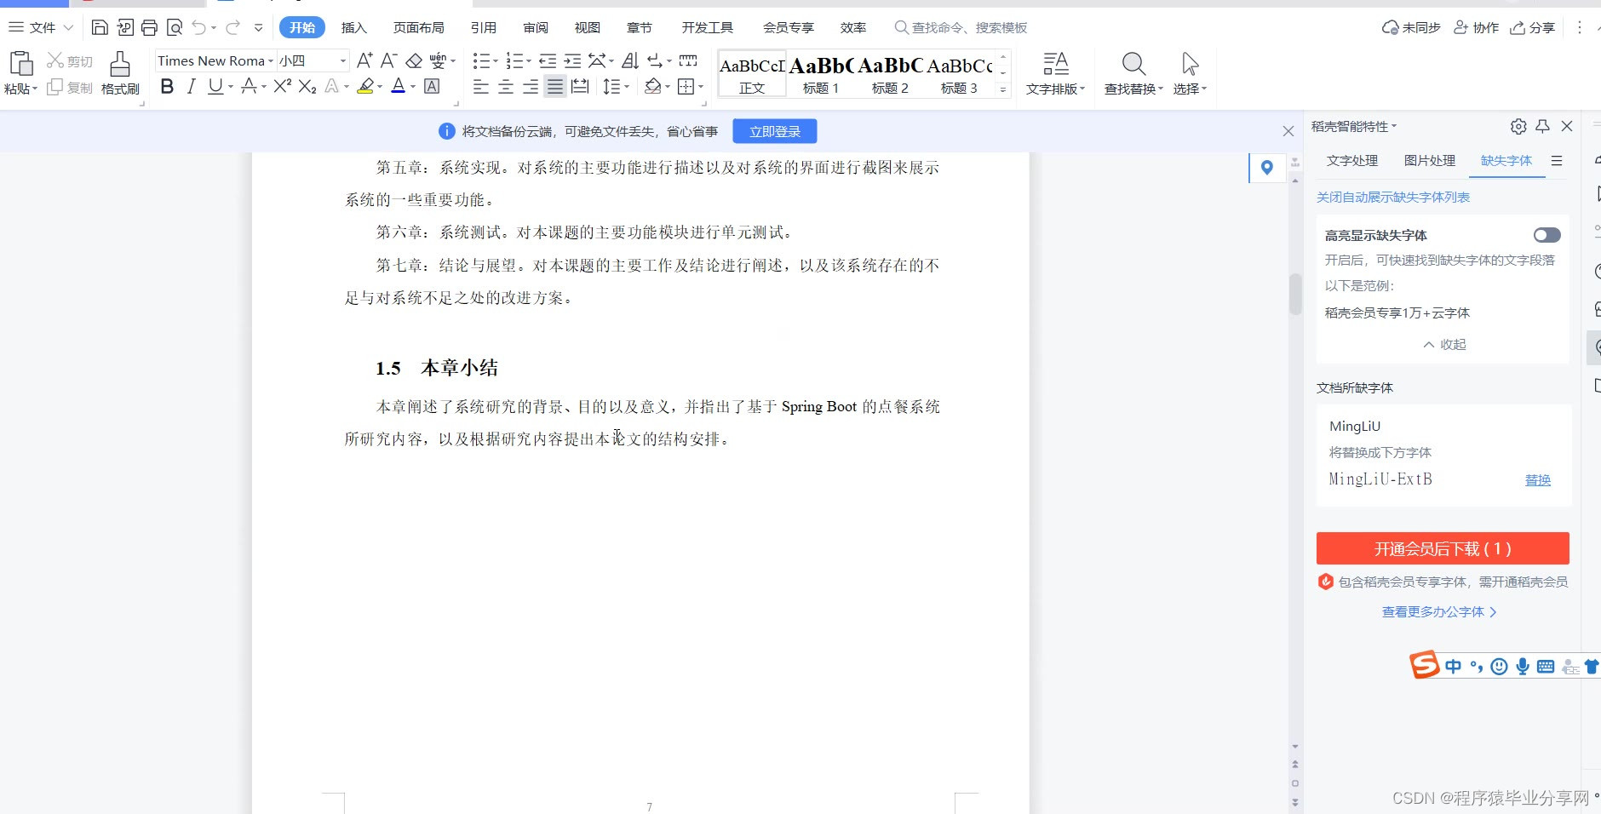Center align text
1601x814 pixels.
506,86
